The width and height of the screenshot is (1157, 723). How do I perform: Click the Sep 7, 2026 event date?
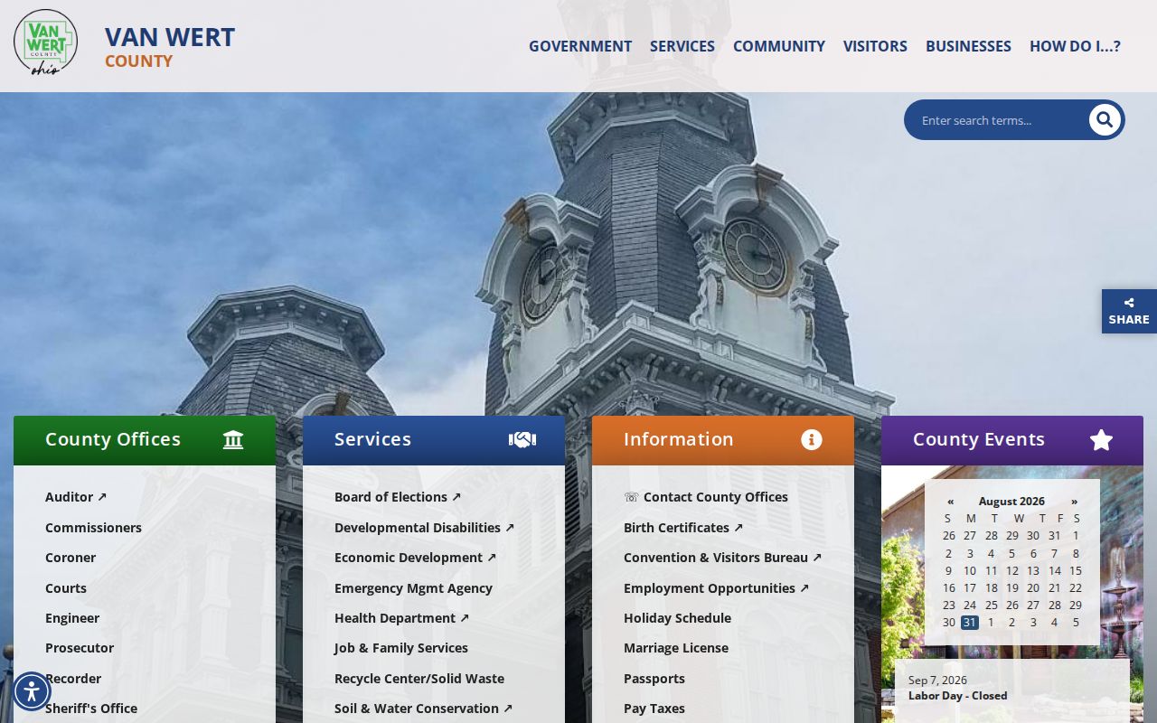pyautogui.click(x=937, y=681)
